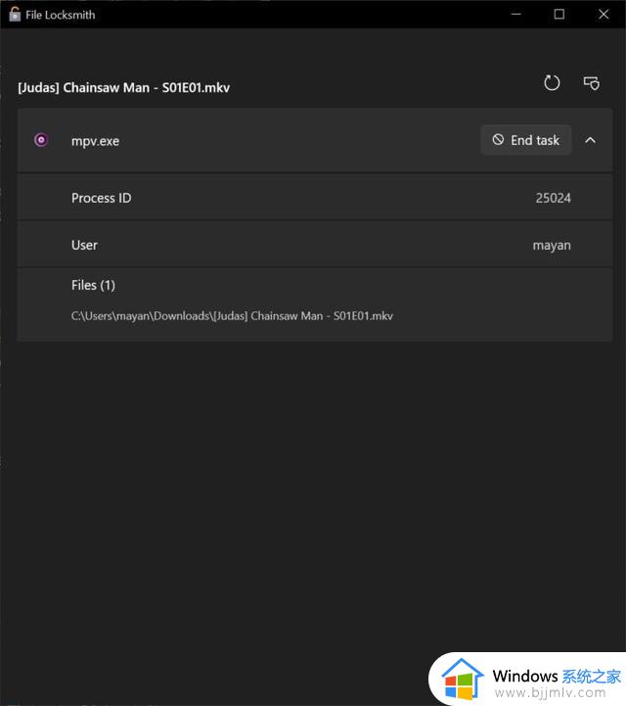The width and height of the screenshot is (626, 706).
Task: Click the mpv.exe purple process icon
Action: 41,140
